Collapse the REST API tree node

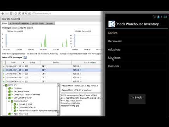(4, 85)
